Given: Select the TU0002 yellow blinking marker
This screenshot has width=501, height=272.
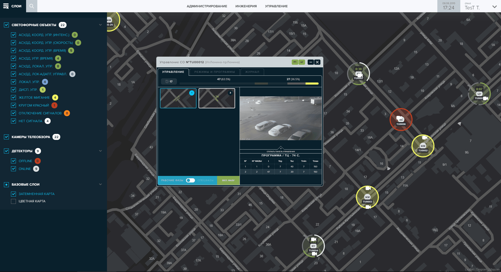Looking at the screenshot, I should point(423,146).
